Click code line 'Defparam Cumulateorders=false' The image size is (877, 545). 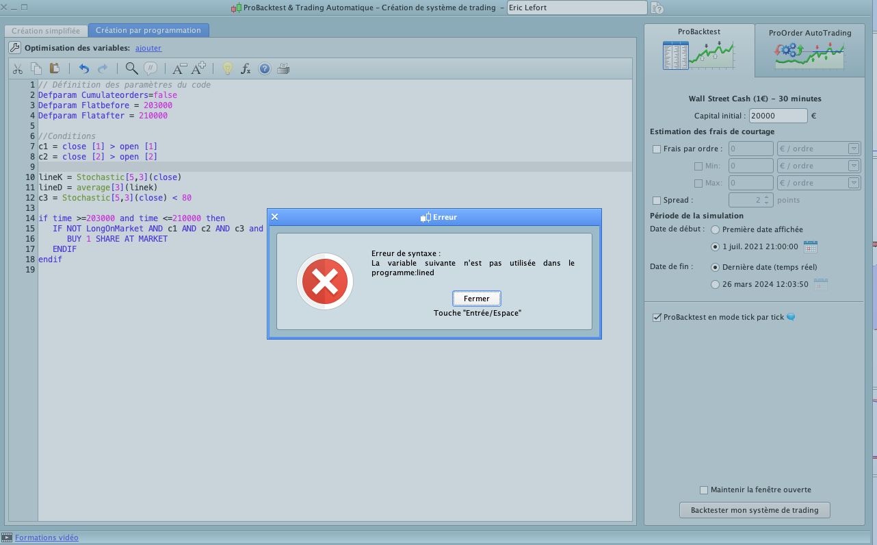pos(108,95)
